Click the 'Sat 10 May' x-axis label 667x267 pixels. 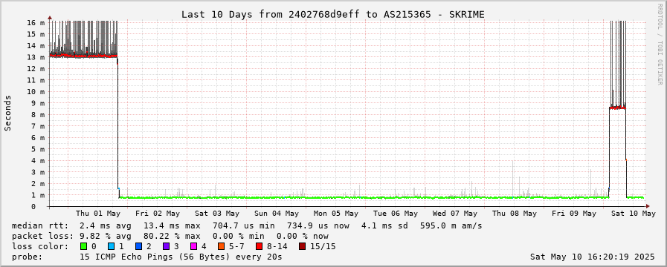point(634,214)
